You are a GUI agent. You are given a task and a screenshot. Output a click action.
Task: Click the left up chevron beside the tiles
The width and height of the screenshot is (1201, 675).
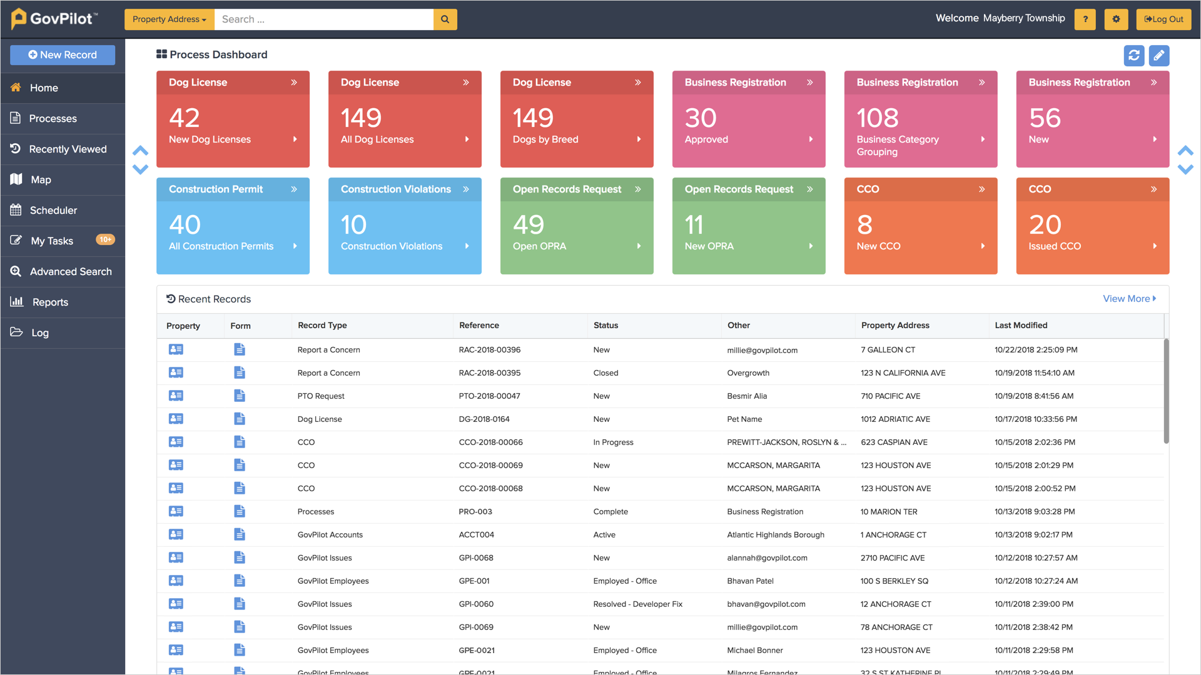point(140,151)
